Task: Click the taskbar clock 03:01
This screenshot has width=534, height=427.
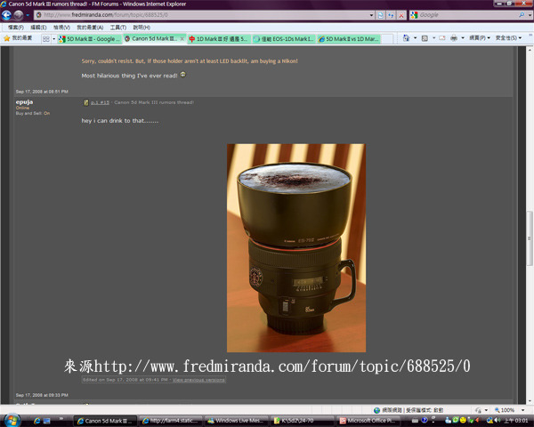Action: point(516,421)
